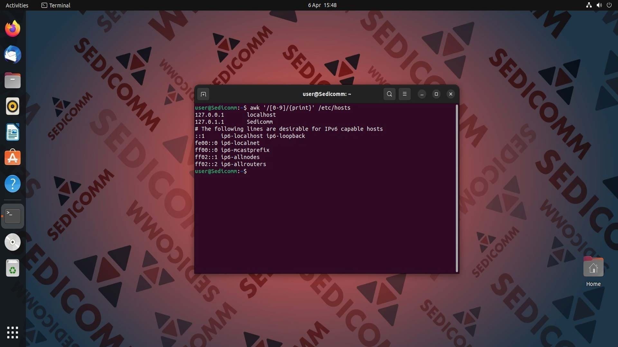618x347 pixels.
Task: Click the Activities button
Action: [17, 5]
